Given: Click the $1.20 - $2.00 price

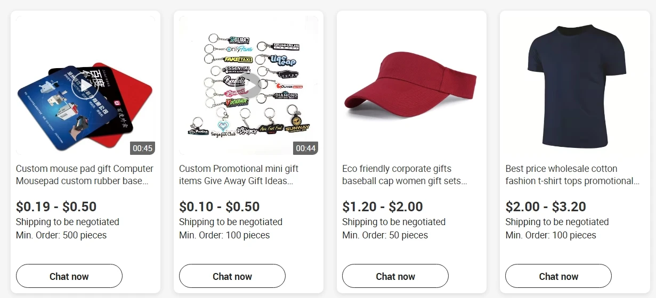Looking at the screenshot, I should [382, 206].
